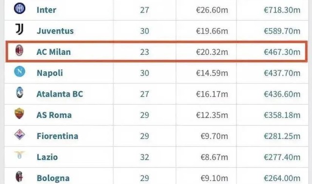312x184 pixels.
Task: Open the Lazio club link
Action: pos(47,157)
